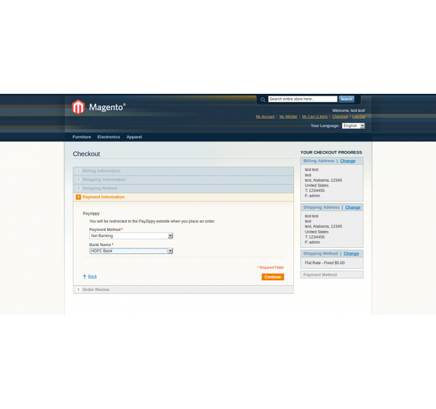The image size is (436, 409).
Task: Open the Electronics menu
Action: pyautogui.click(x=109, y=137)
